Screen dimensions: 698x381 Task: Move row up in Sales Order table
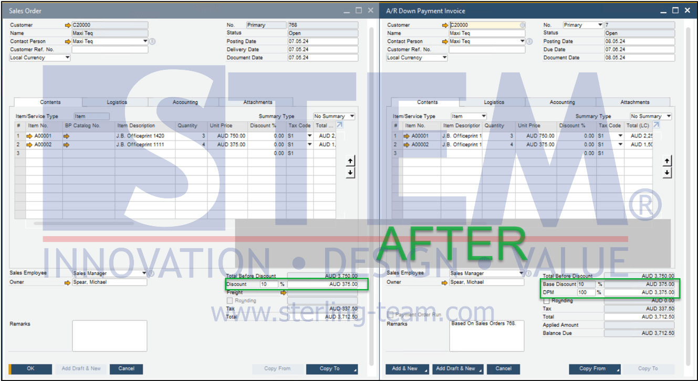coord(350,161)
